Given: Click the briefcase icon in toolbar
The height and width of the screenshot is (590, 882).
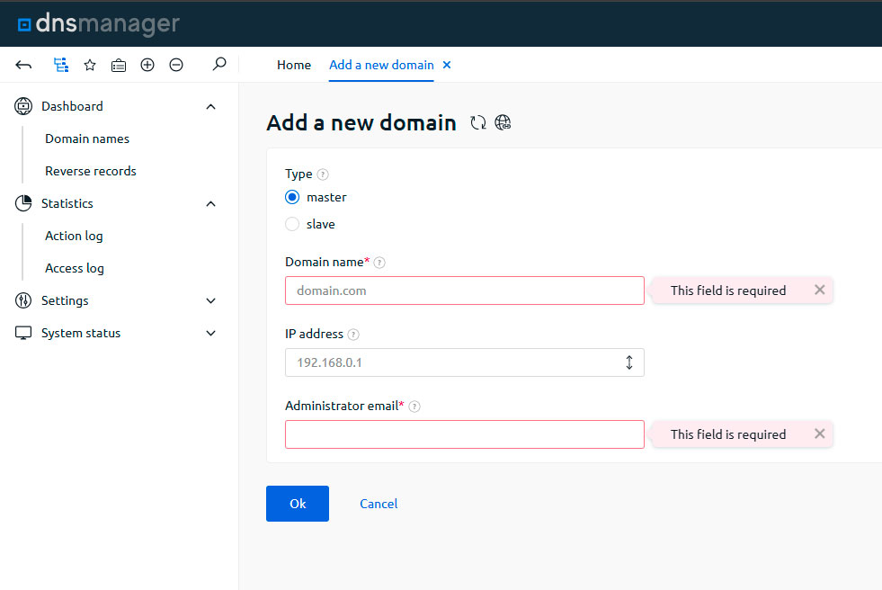Looking at the screenshot, I should [x=119, y=65].
